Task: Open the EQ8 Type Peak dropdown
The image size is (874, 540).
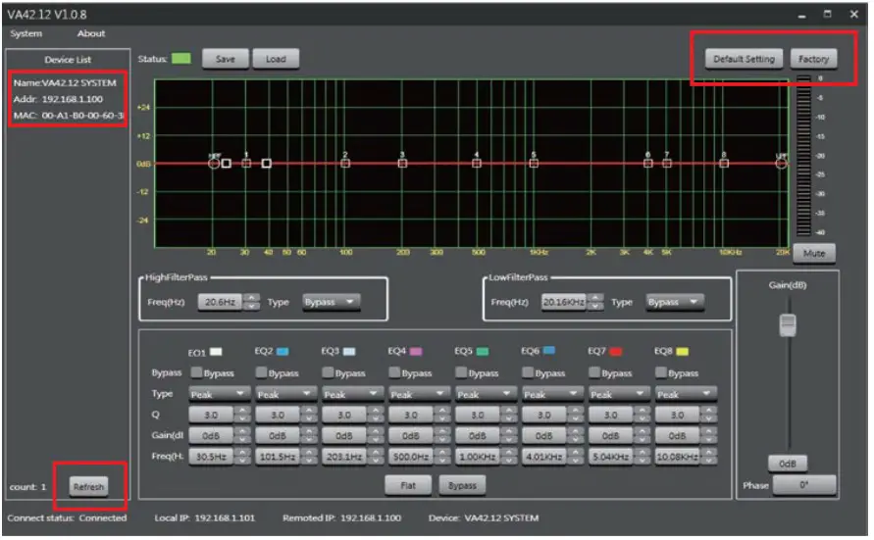Action: click(x=685, y=394)
